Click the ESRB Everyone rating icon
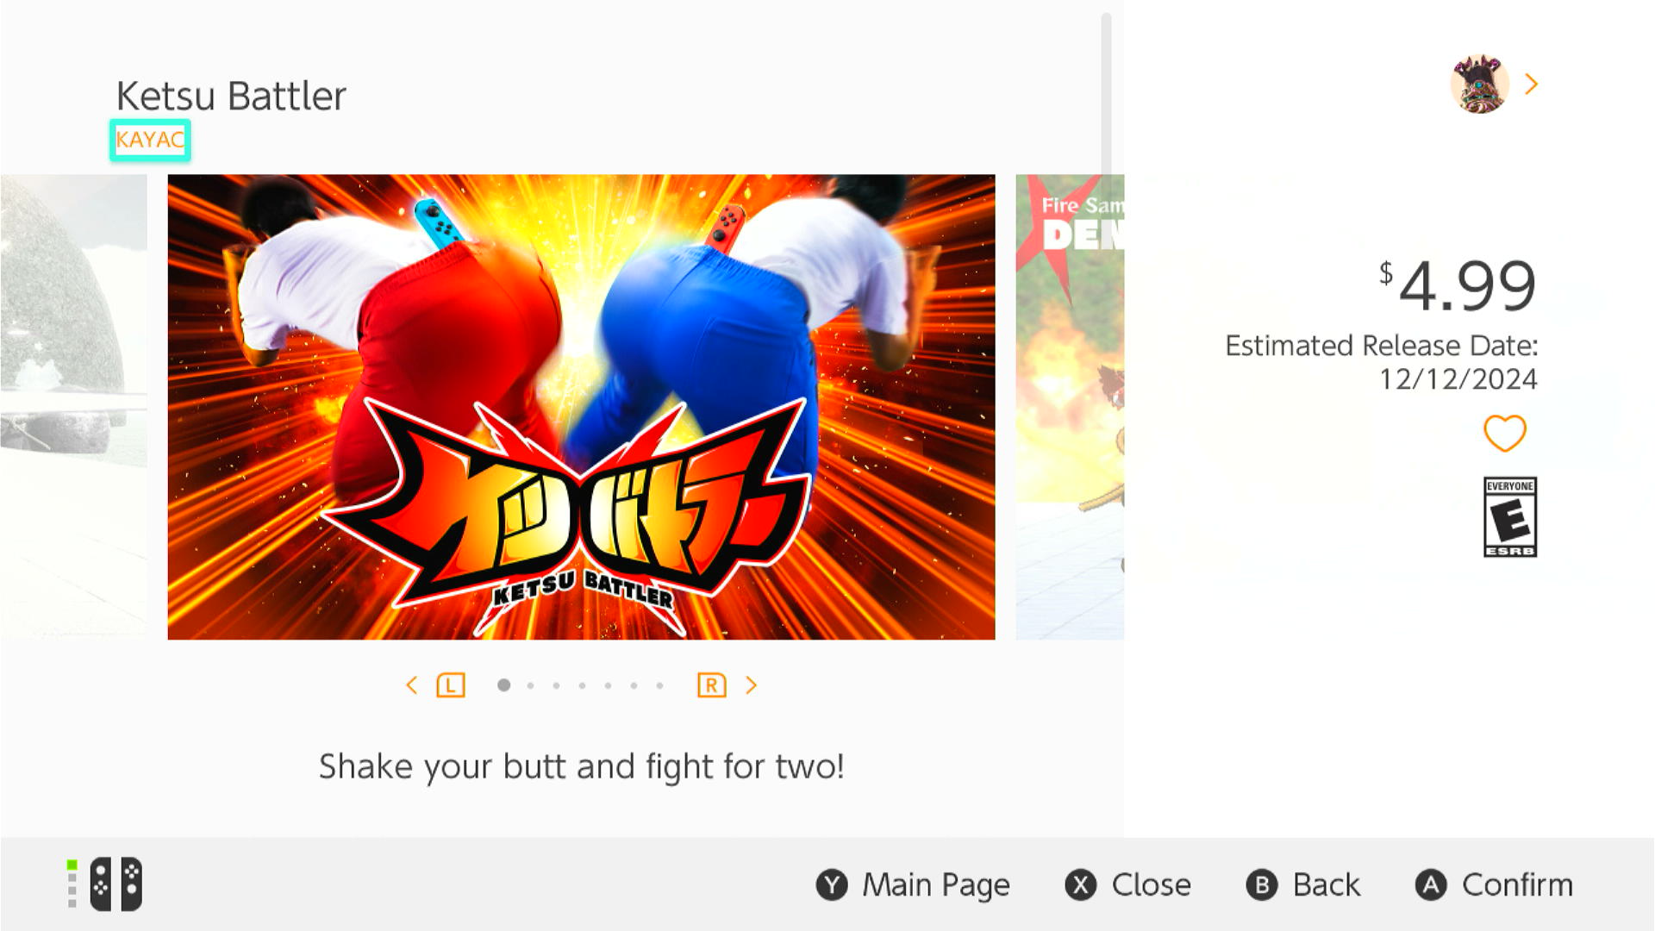1655x931 pixels. (1509, 516)
